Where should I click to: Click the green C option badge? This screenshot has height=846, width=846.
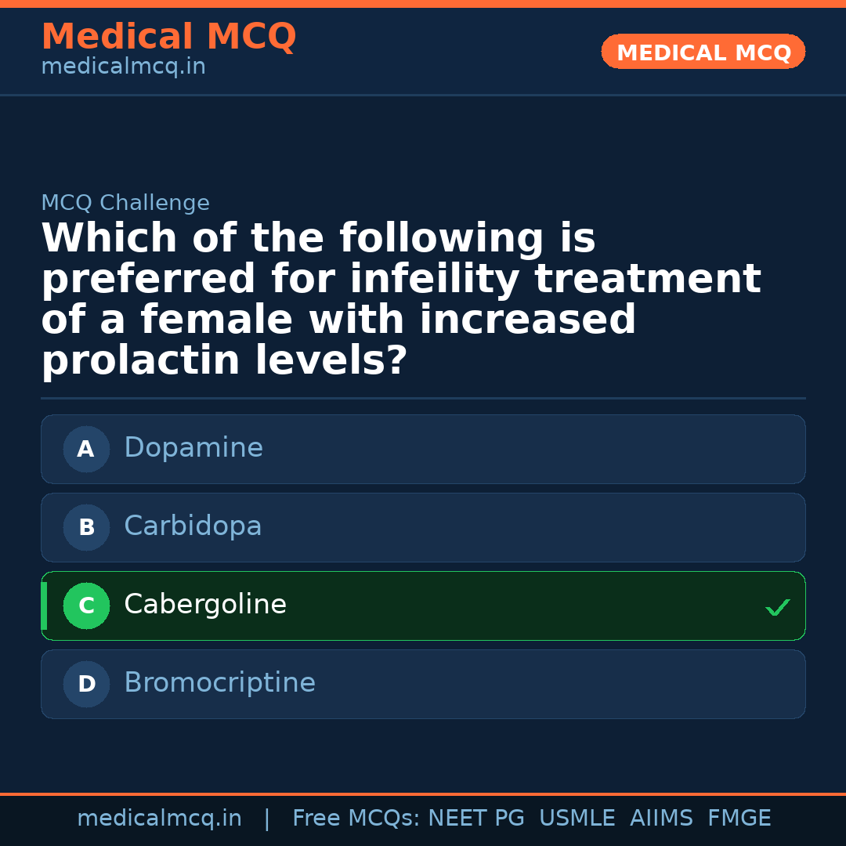point(86,606)
